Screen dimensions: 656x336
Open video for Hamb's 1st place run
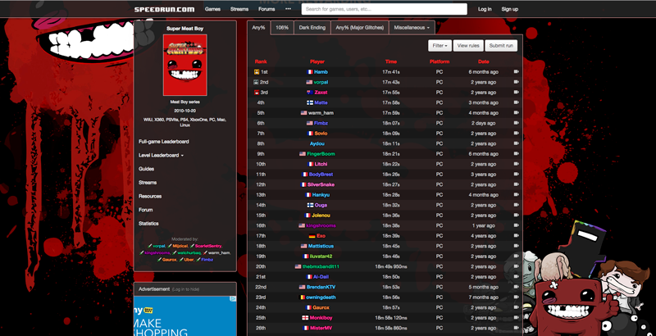click(516, 72)
